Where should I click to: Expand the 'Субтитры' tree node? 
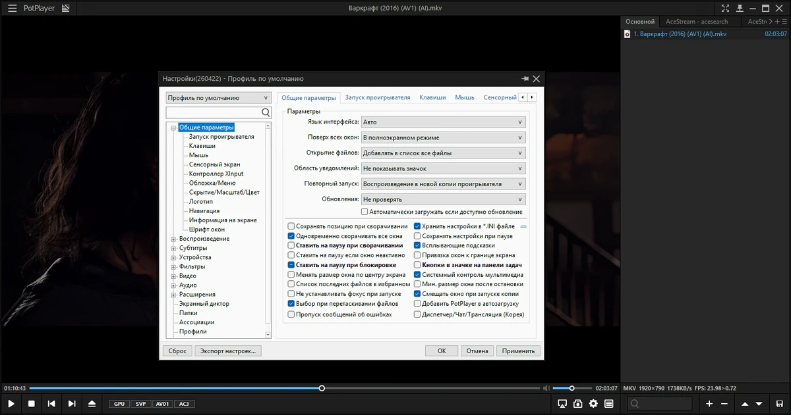174,248
